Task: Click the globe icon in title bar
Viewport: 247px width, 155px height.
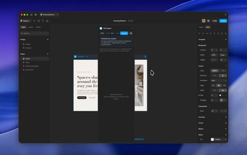Action: point(36,15)
